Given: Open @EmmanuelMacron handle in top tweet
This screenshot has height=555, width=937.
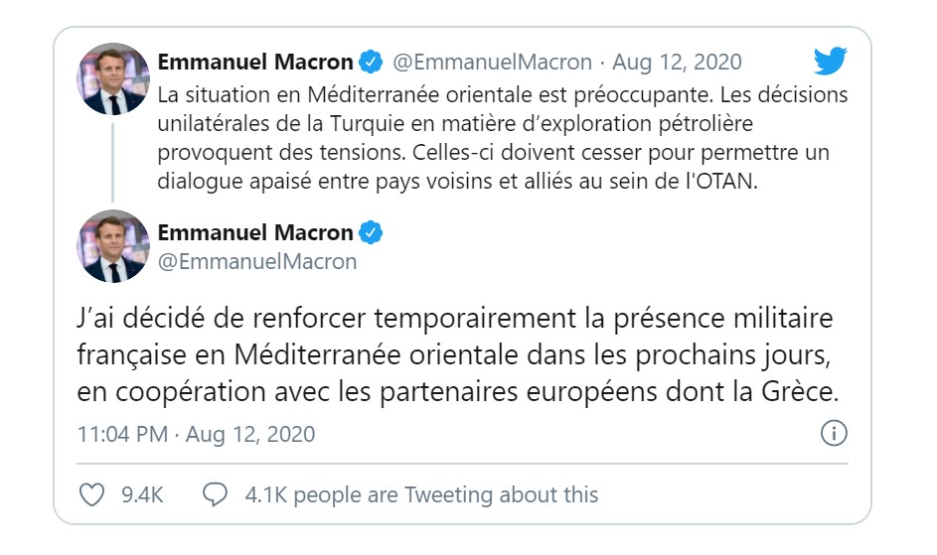Looking at the screenshot, I should pyautogui.click(x=492, y=62).
